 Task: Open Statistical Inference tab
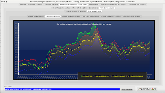[51, 5]
